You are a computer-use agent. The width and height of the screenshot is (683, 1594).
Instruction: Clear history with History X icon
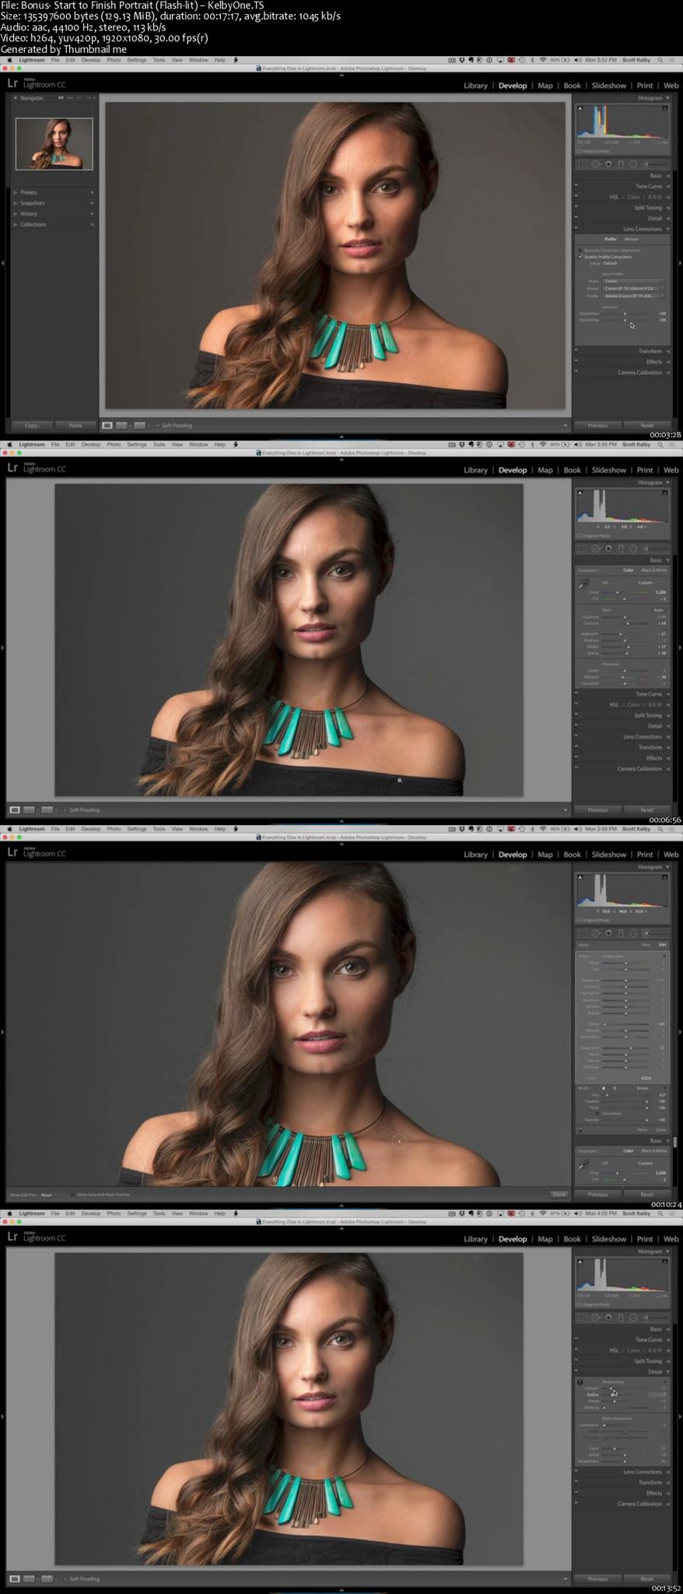92,213
